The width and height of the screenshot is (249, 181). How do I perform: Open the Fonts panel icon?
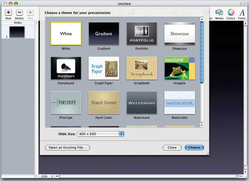[242, 12]
